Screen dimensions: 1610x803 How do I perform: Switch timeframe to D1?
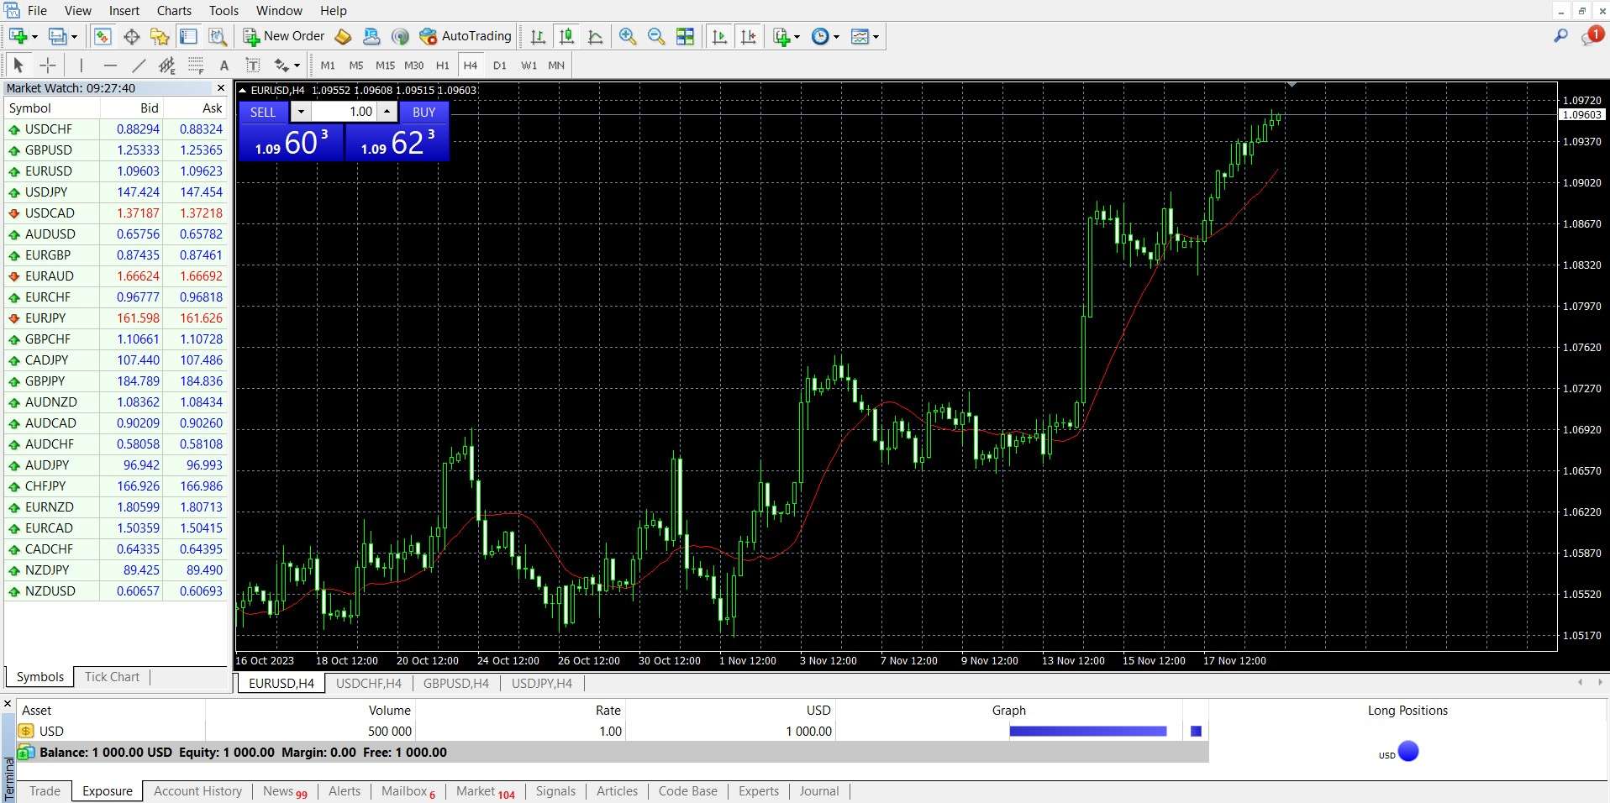(x=499, y=65)
